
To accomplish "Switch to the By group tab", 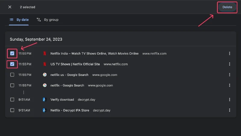I will pos(48,20).
